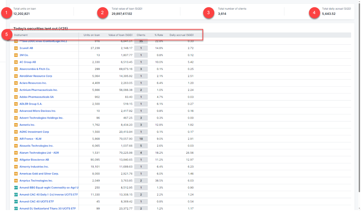This screenshot has height=212, width=363.
Task: Click the clients badge for Akoustis Technologies Inc.
Action: click(141, 146)
